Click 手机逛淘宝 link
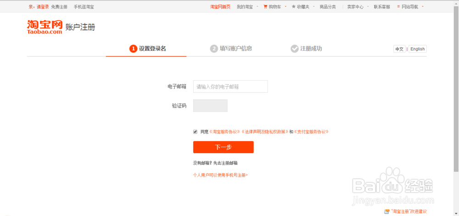This screenshot has height=216, width=459. pos(84,7)
